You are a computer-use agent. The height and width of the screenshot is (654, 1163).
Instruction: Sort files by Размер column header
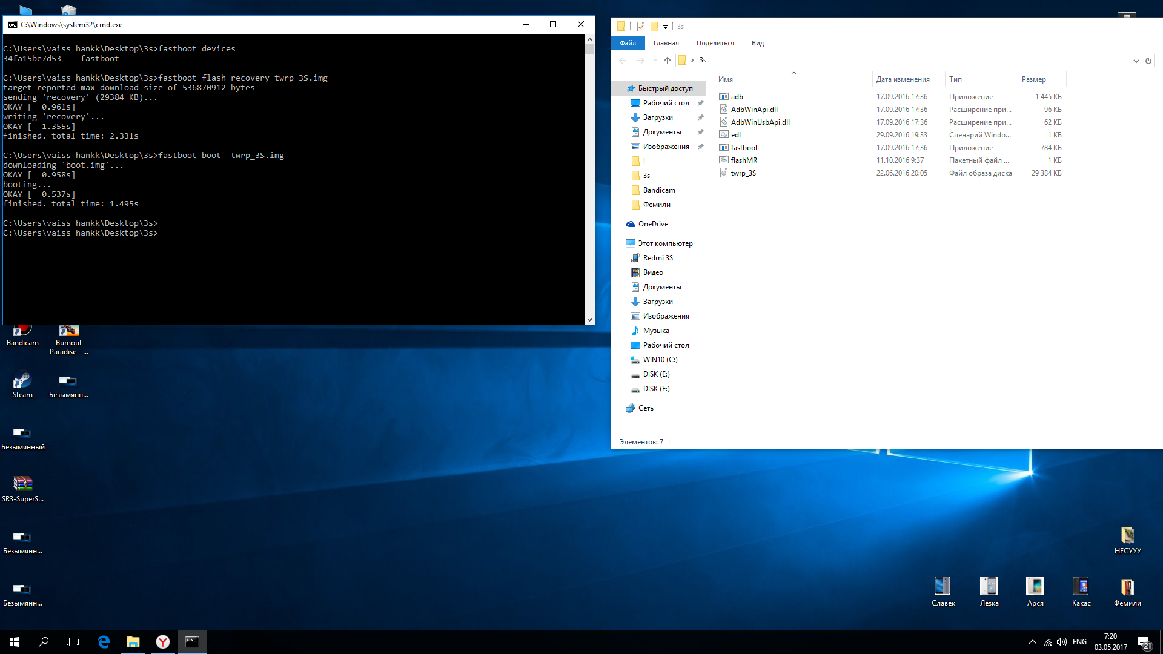(x=1033, y=79)
